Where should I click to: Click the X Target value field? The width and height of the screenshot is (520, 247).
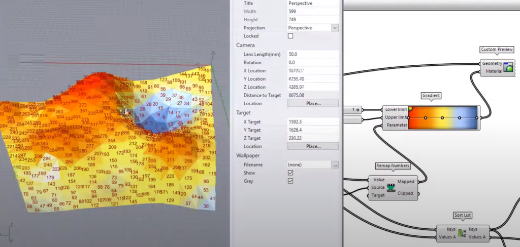(313, 121)
